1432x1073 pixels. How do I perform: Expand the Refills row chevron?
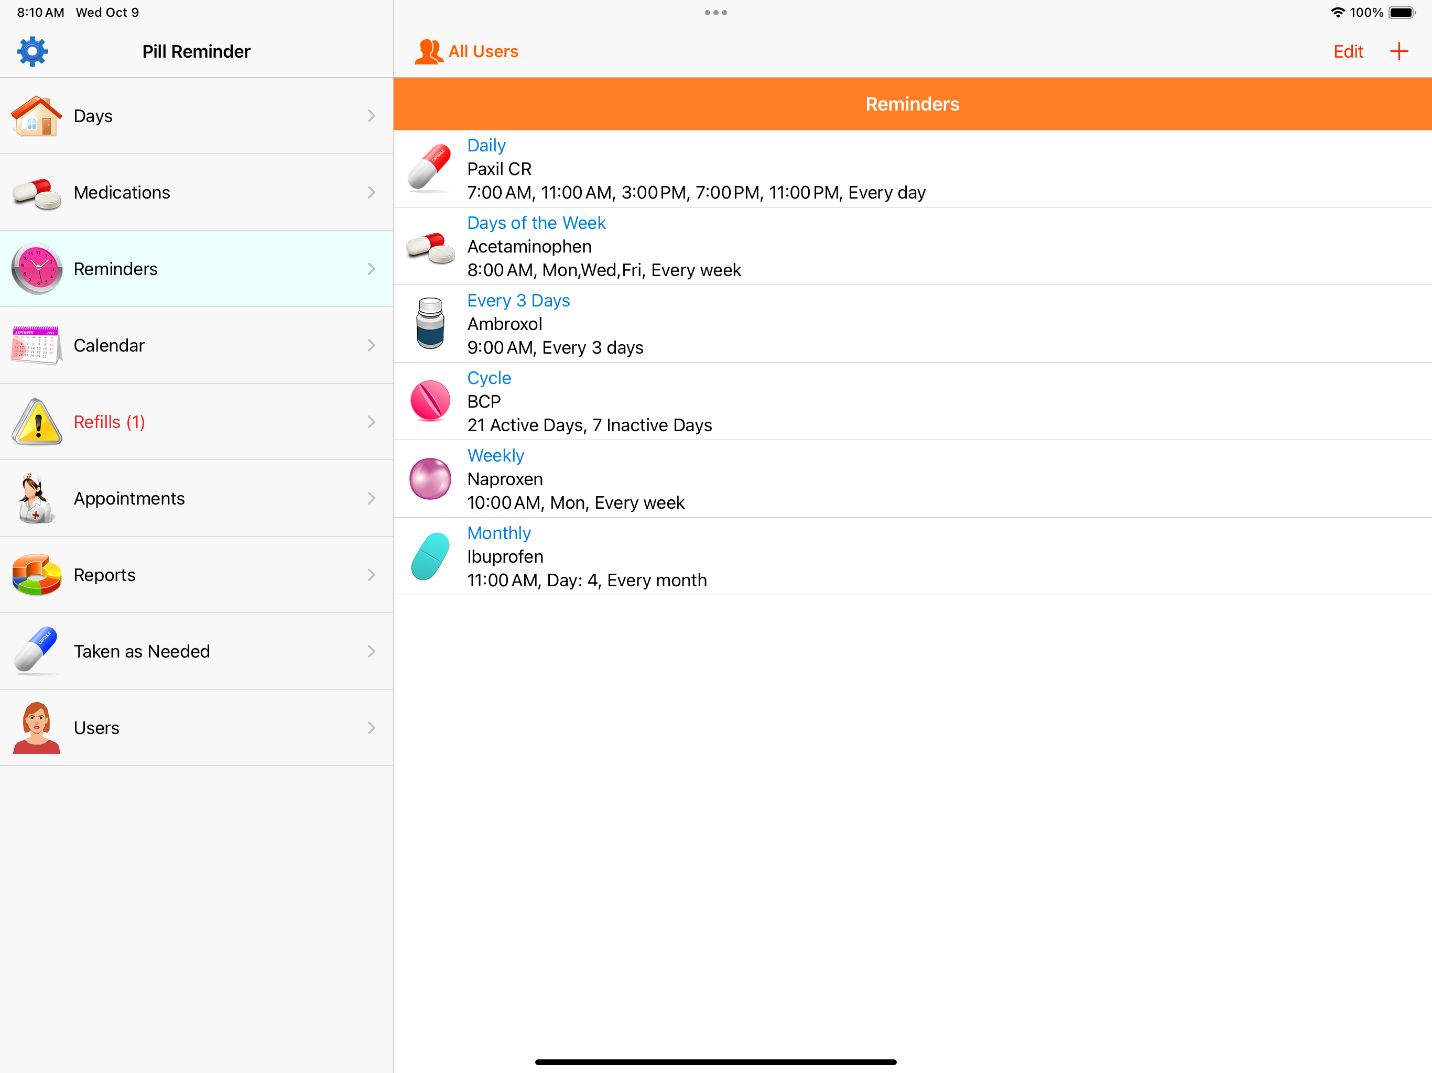click(x=371, y=421)
